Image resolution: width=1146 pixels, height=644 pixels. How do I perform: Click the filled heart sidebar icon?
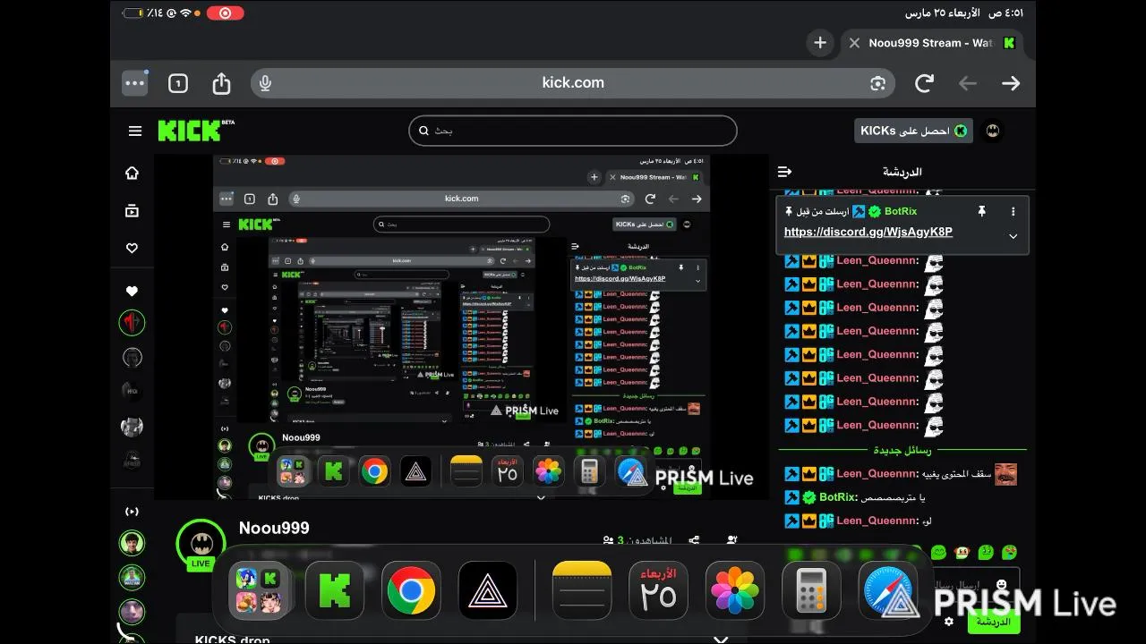(x=132, y=291)
